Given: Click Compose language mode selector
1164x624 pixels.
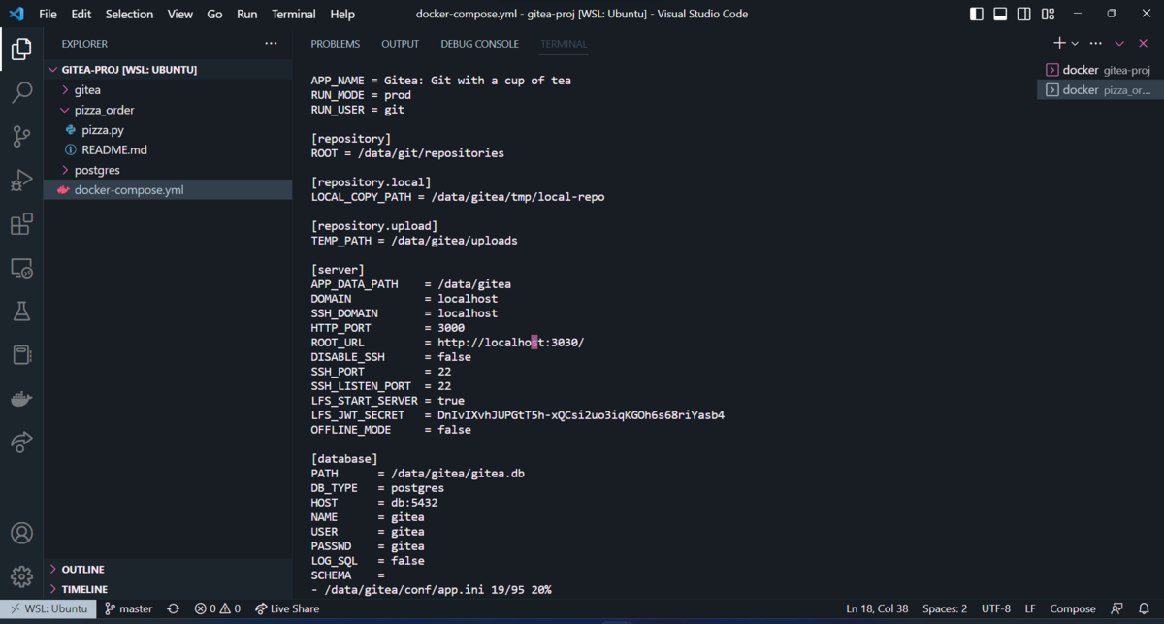Looking at the screenshot, I should pos(1073,608).
